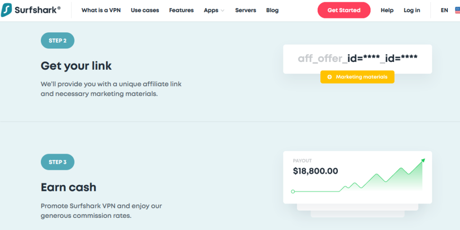Click the US flag language icon
Viewport: 460px width, 230px height.
click(x=457, y=10)
